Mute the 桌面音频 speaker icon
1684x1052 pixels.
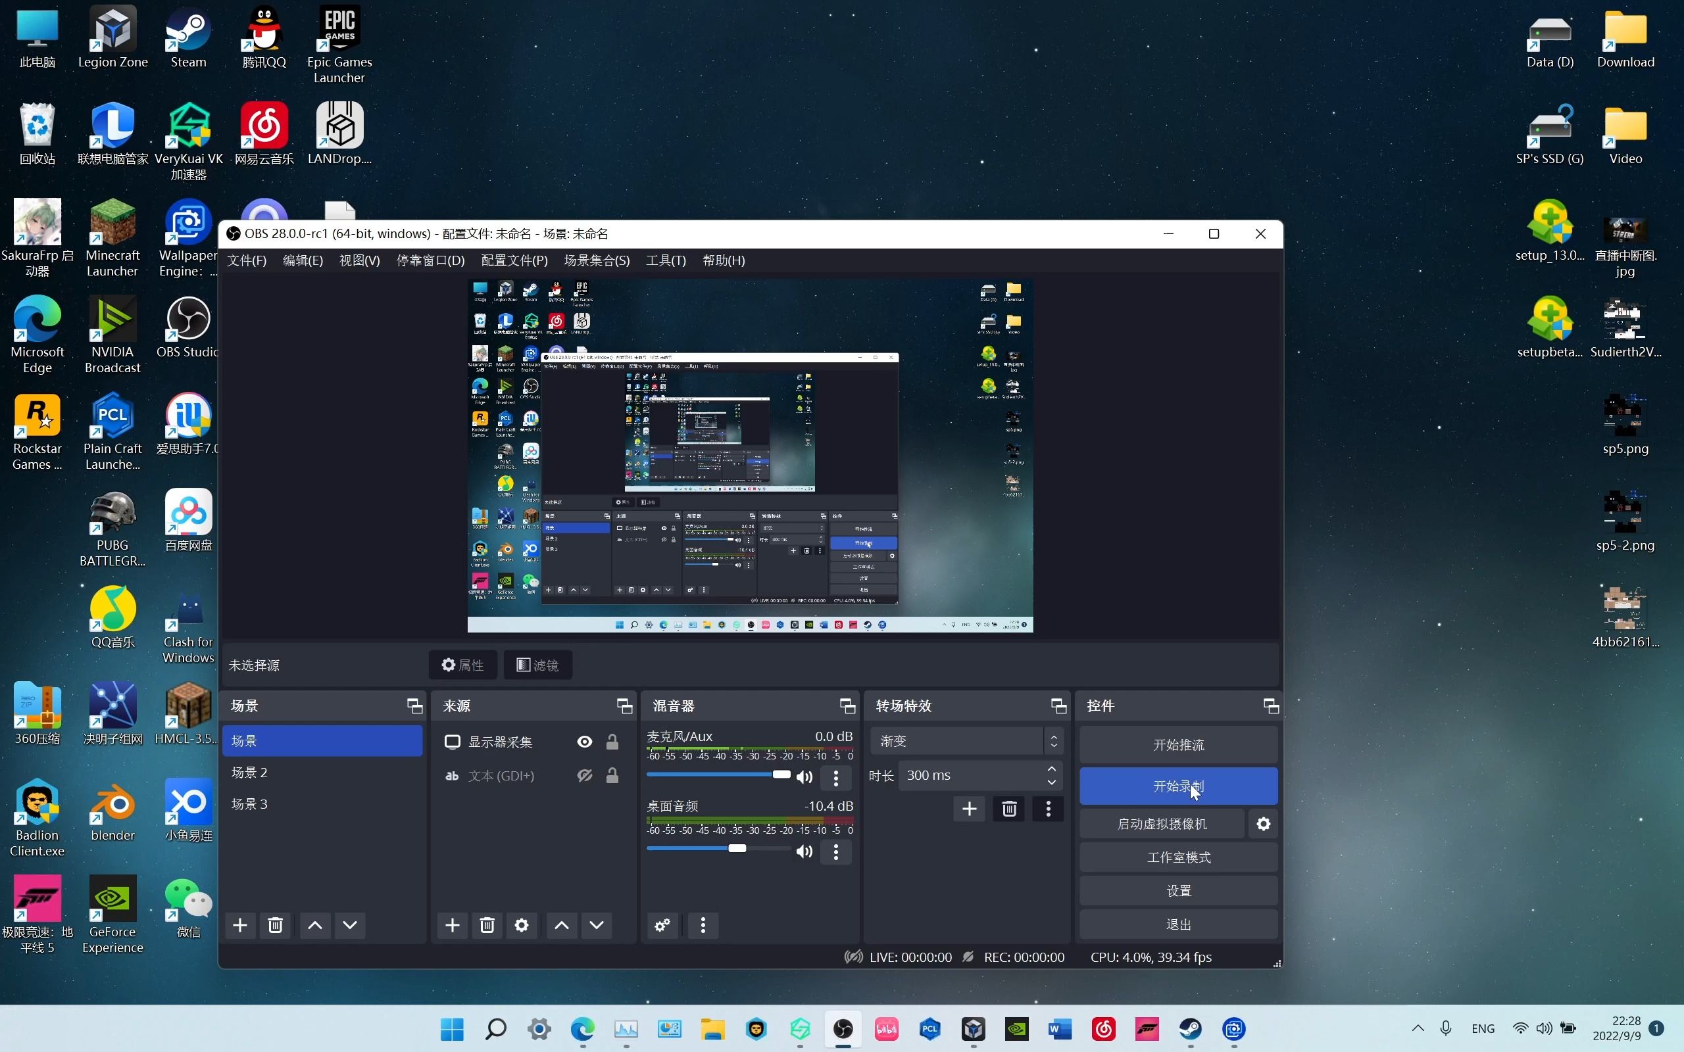[x=805, y=851]
